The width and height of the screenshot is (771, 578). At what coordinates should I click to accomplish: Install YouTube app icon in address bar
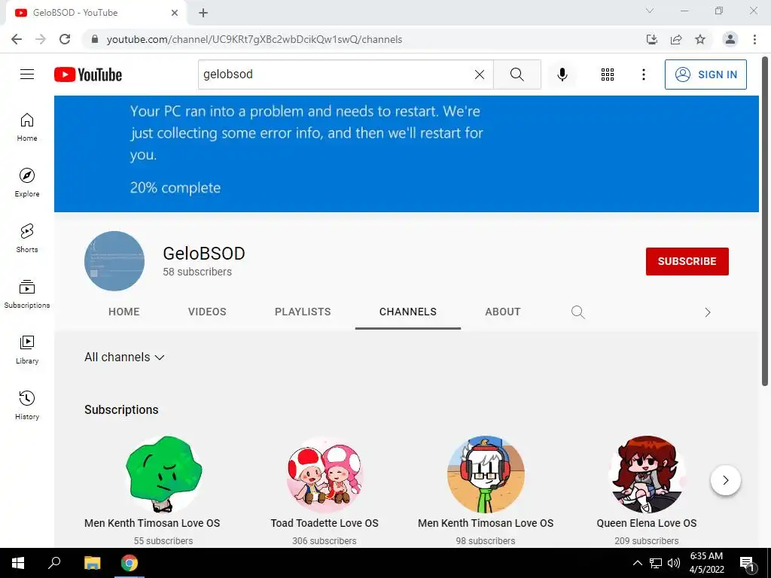click(x=651, y=39)
